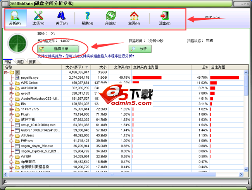Expand the All Users folder node
Image resolution: width=252 pixels, height=190 pixels.
click(x=11, y=136)
